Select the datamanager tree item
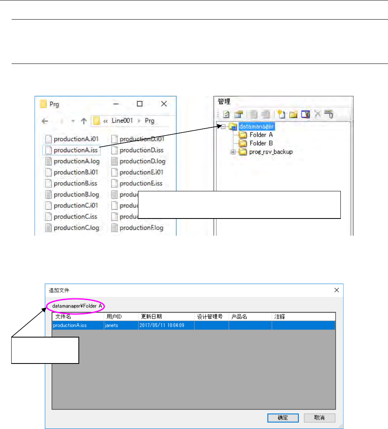The image size is (388, 429). pyautogui.click(x=256, y=126)
